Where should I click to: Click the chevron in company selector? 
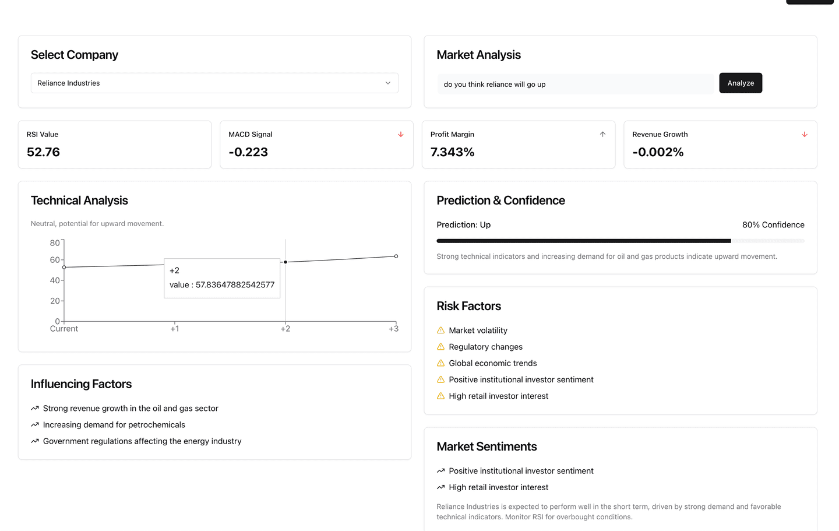[x=388, y=83]
